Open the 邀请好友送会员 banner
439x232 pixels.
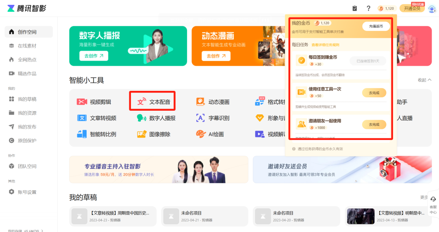pyautogui.click(x=342, y=170)
